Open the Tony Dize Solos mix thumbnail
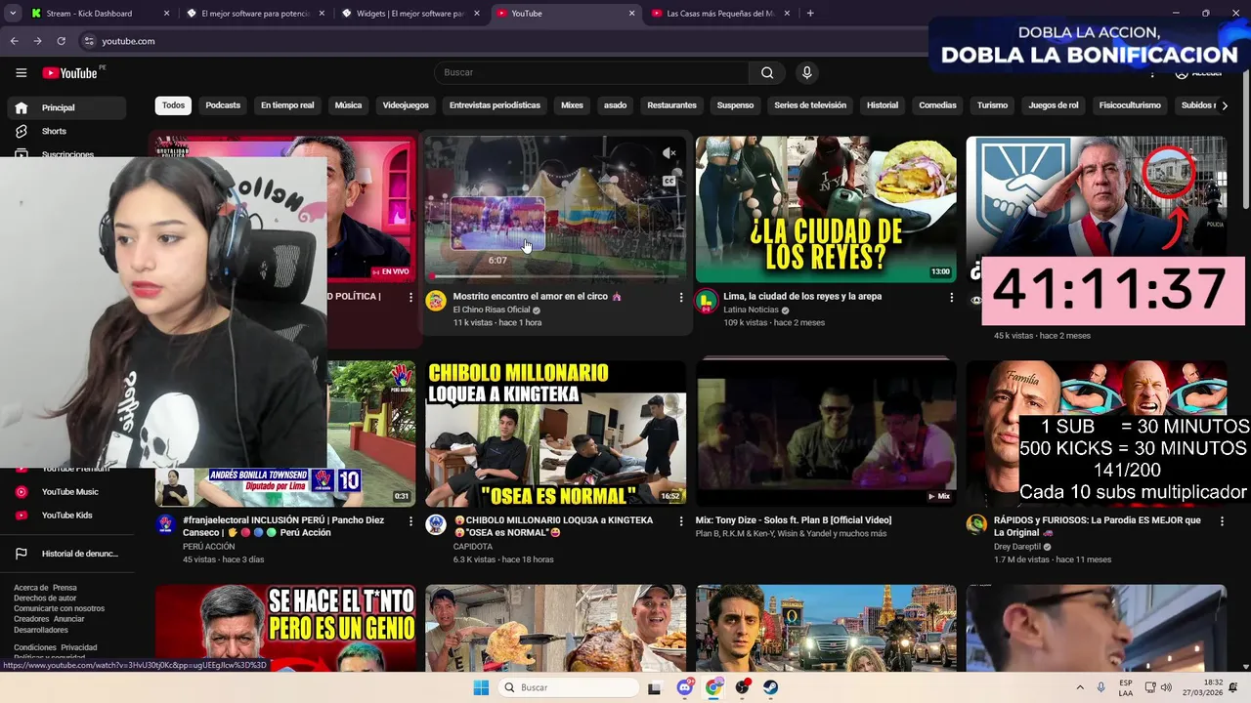The image size is (1251, 703). click(826, 434)
